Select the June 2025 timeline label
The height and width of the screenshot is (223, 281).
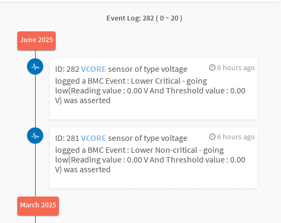coord(36,40)
